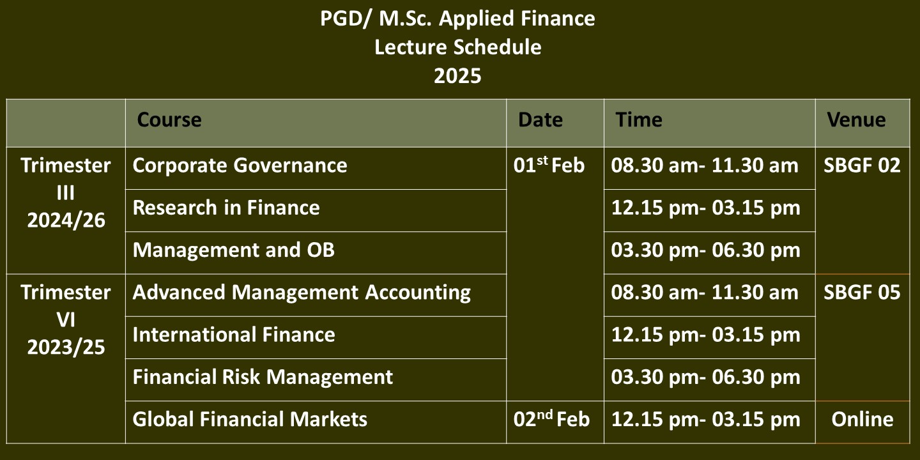Click the Global Financial Markets course
920x460 pixels.
[316, 422]
